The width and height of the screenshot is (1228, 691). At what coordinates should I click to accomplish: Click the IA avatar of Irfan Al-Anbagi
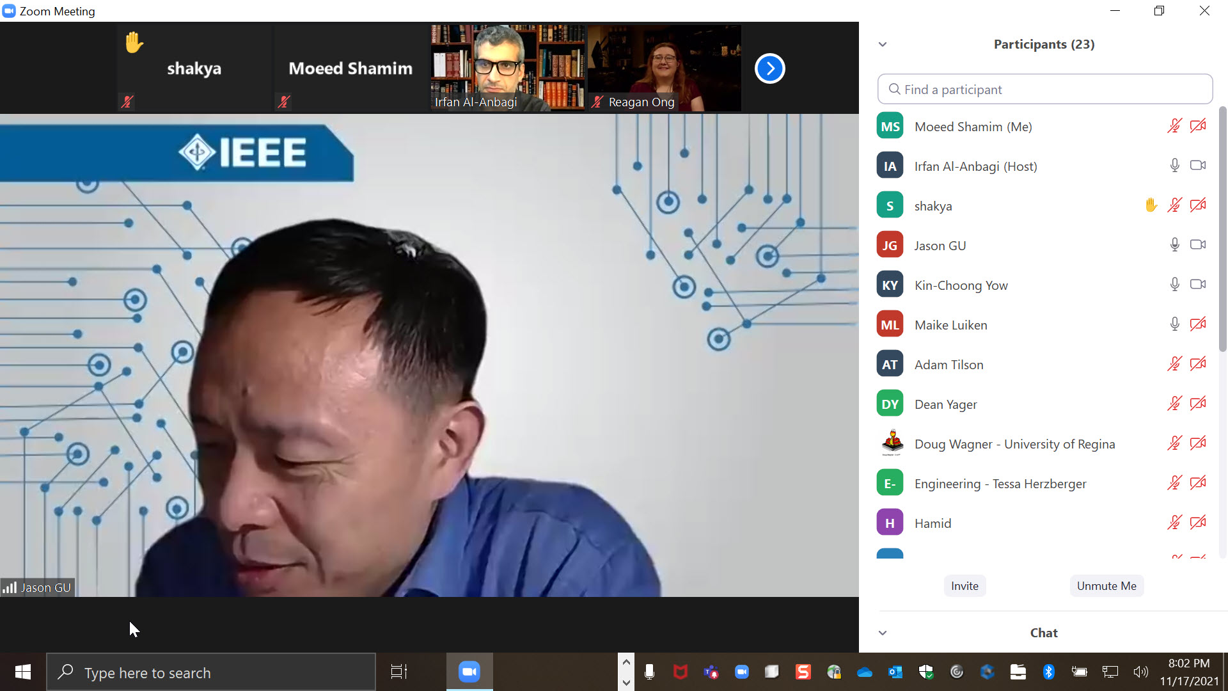[x=890, y=166]
